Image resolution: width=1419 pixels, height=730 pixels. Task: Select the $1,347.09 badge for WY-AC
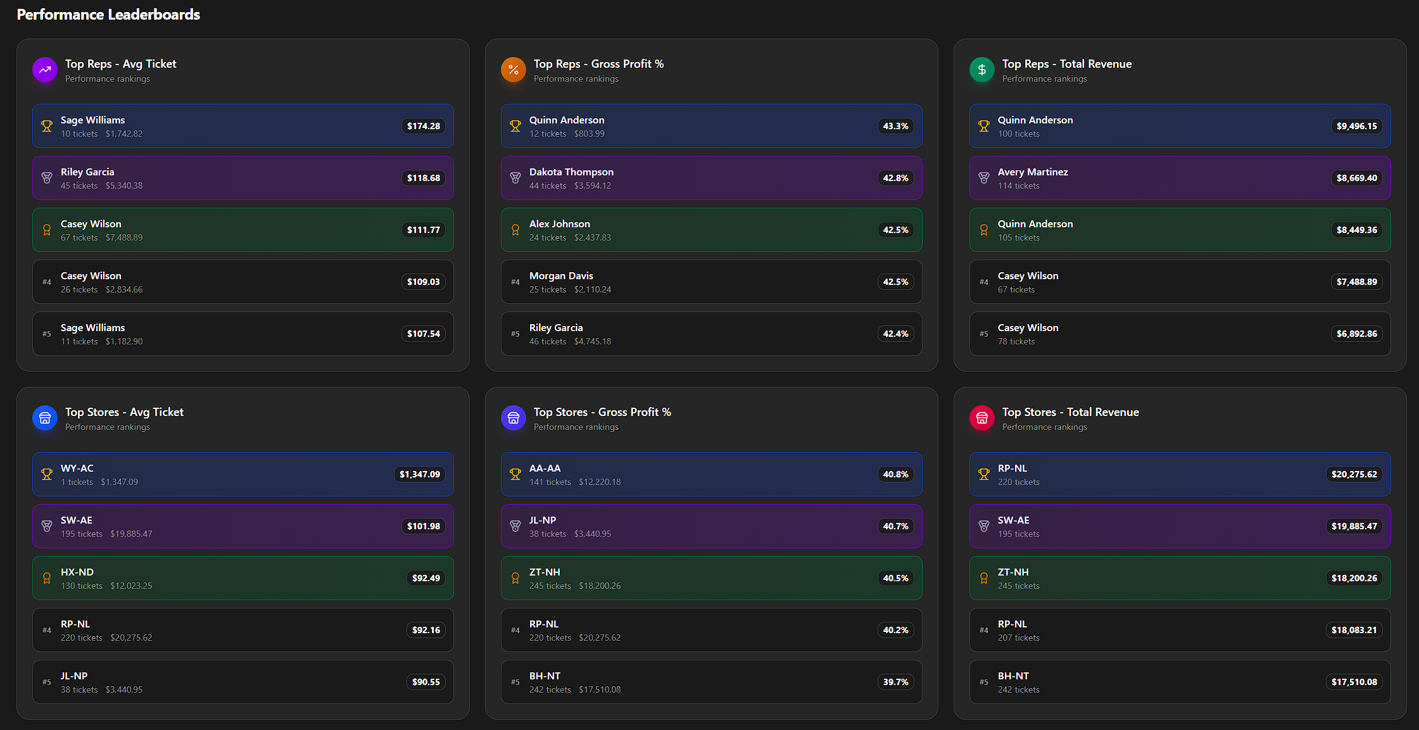pyautogui.click(x=420, y=474)
